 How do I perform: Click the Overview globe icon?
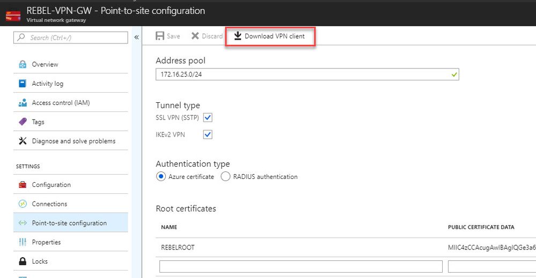[x=23, y=64]
